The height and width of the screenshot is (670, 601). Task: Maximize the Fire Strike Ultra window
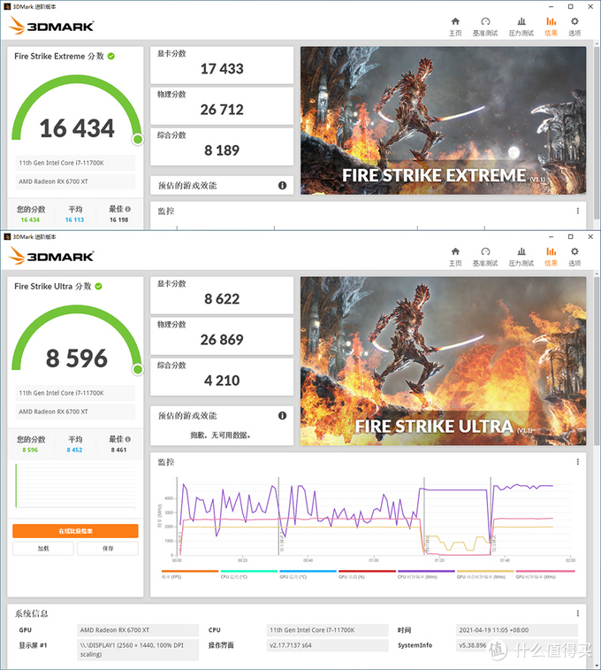(x=570, y=236)
